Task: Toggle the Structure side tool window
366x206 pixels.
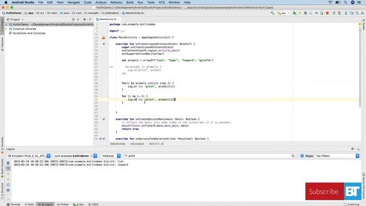Action: (x=2, y=191)
